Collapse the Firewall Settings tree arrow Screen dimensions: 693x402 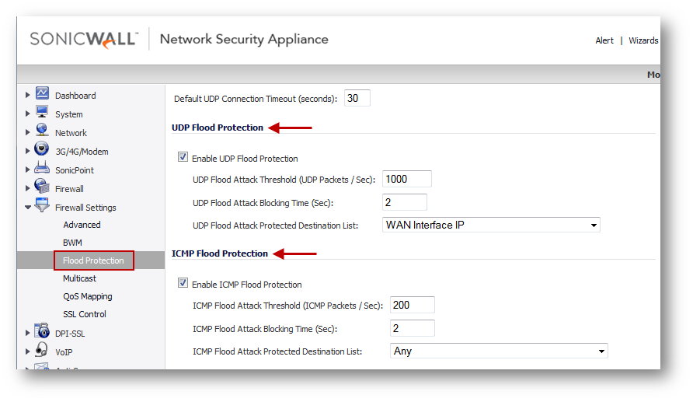[x=28, y=207]
